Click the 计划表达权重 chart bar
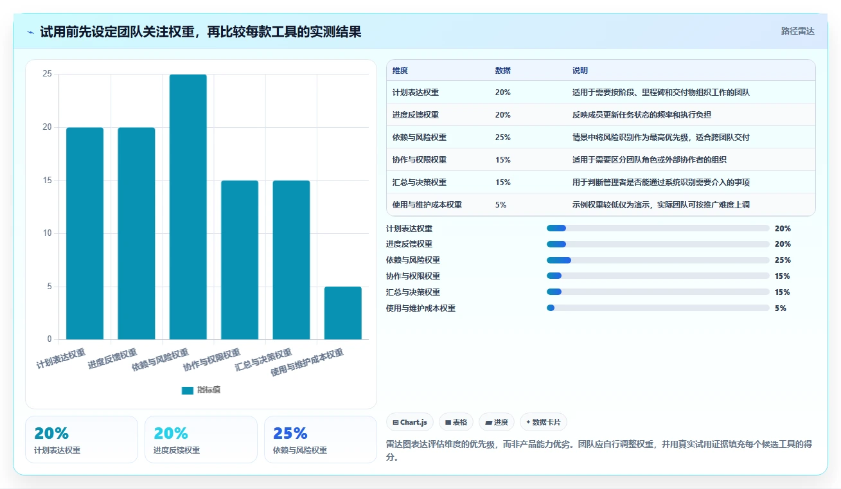Screen dimensions: 841x489 (85, 233)
